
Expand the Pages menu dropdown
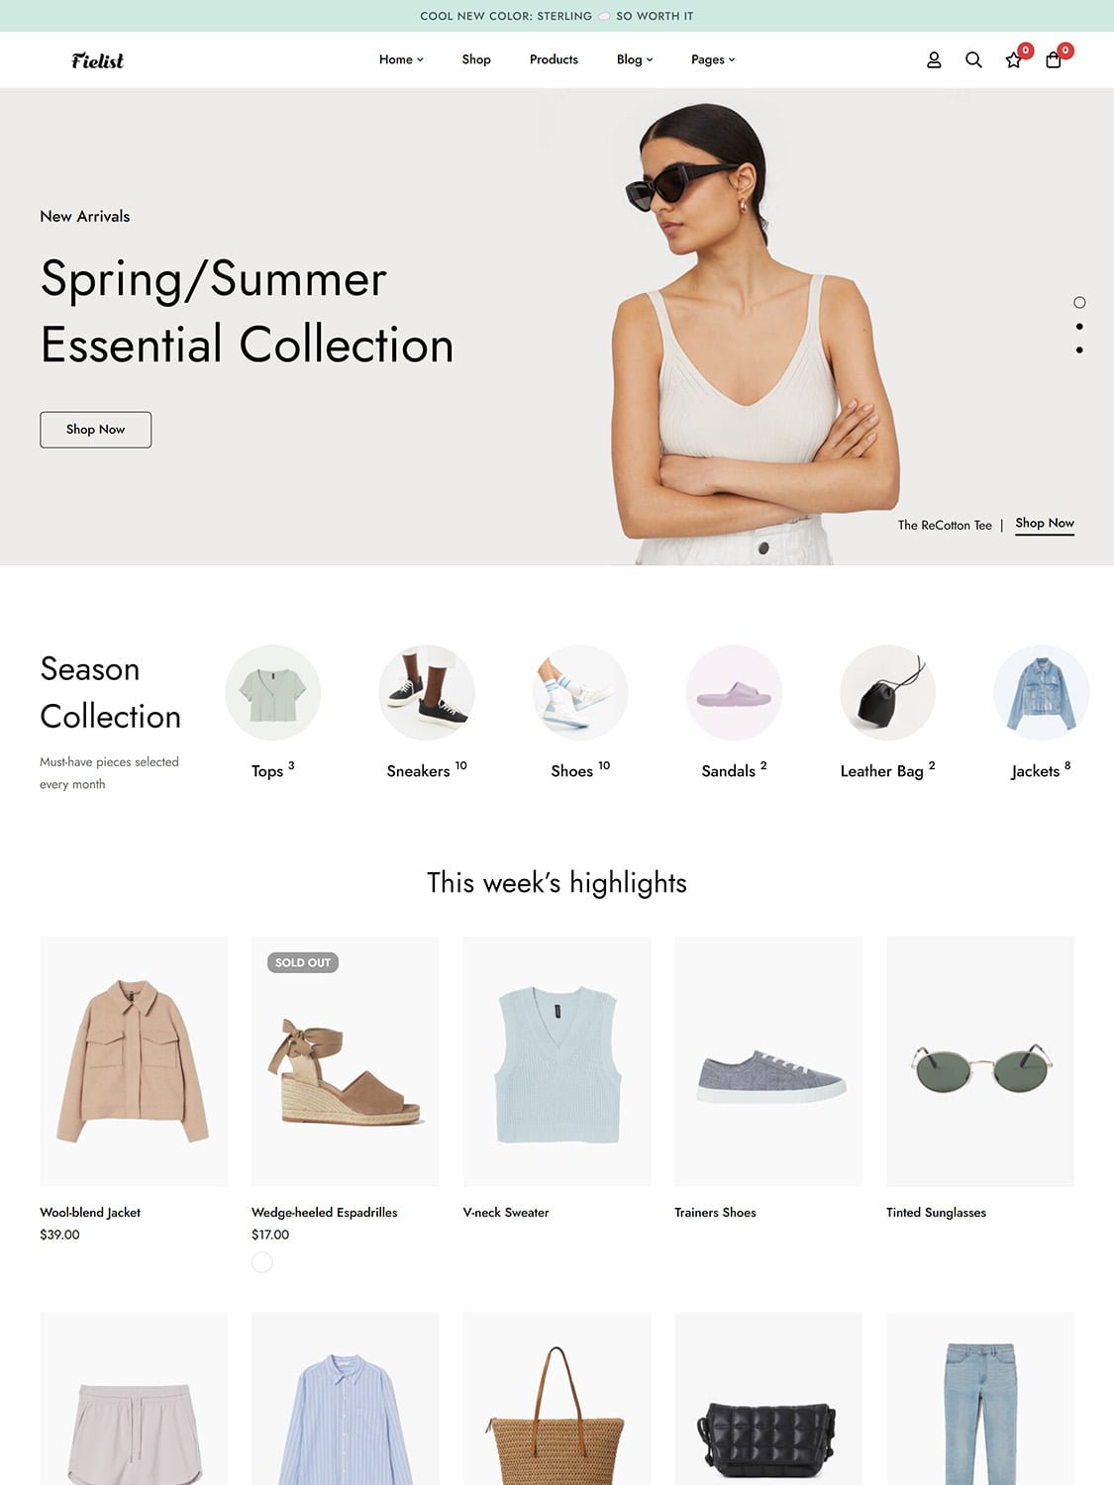coord(713,59)
